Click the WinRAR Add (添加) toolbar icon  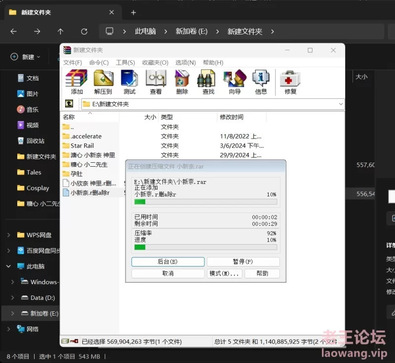(77, 82)
